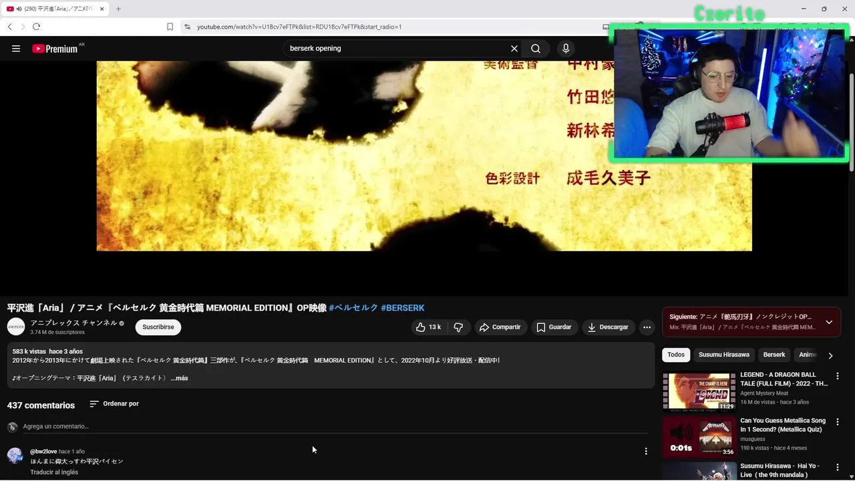Screen dimensions: 855x481
Task: Select the Berserk filter chip
Action: [x=774, y=355]
